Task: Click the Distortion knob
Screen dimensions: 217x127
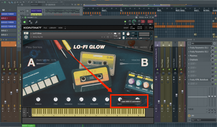Action: click(81, 99)
